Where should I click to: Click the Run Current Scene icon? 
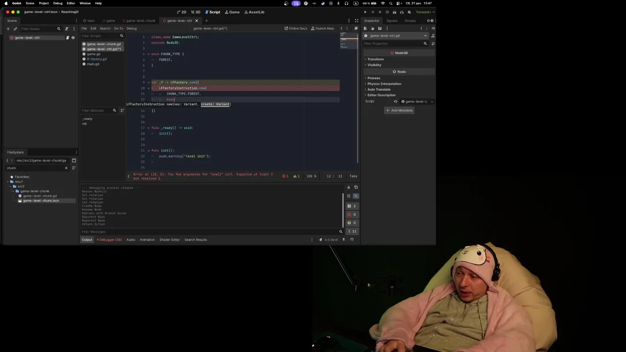(x=395, y=12)
